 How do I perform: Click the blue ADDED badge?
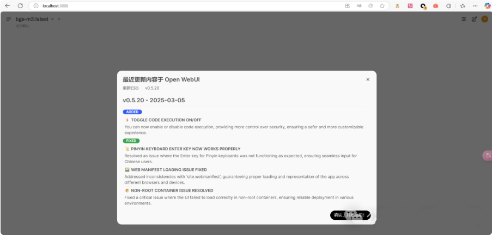point(132,112)
